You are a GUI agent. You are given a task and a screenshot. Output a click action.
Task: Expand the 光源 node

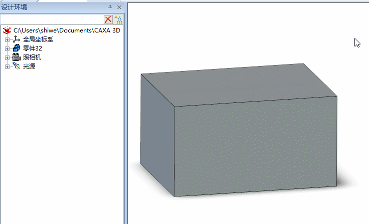(7, 66)
